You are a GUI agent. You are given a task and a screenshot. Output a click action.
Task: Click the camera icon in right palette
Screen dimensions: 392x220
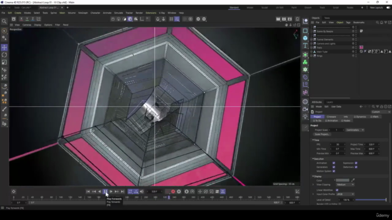click(x=305, y=109)
